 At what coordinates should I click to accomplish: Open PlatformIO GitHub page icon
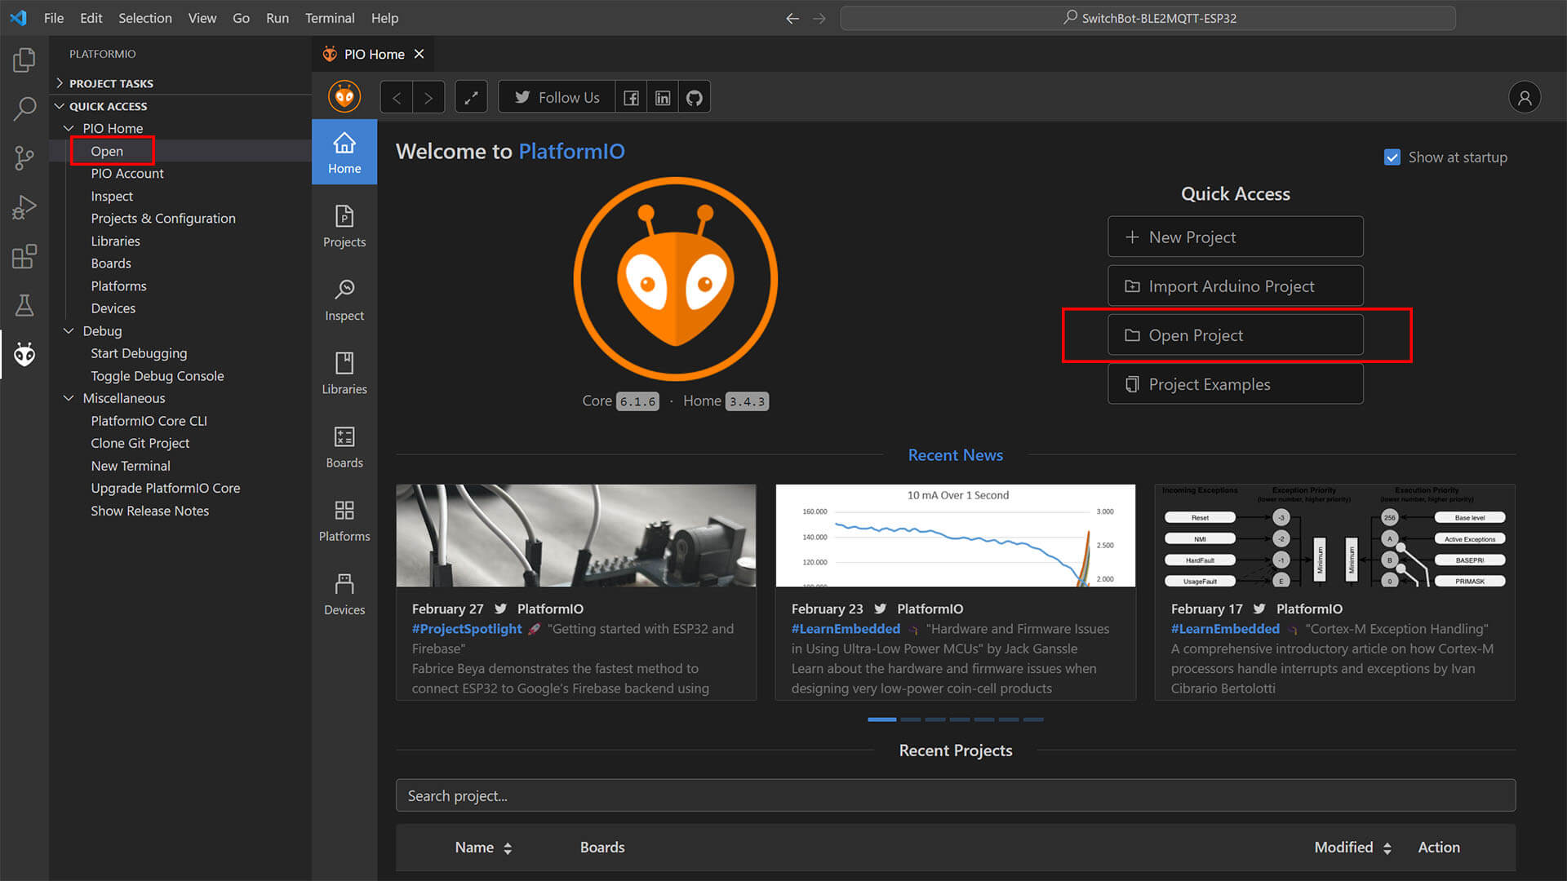point(695,98)
